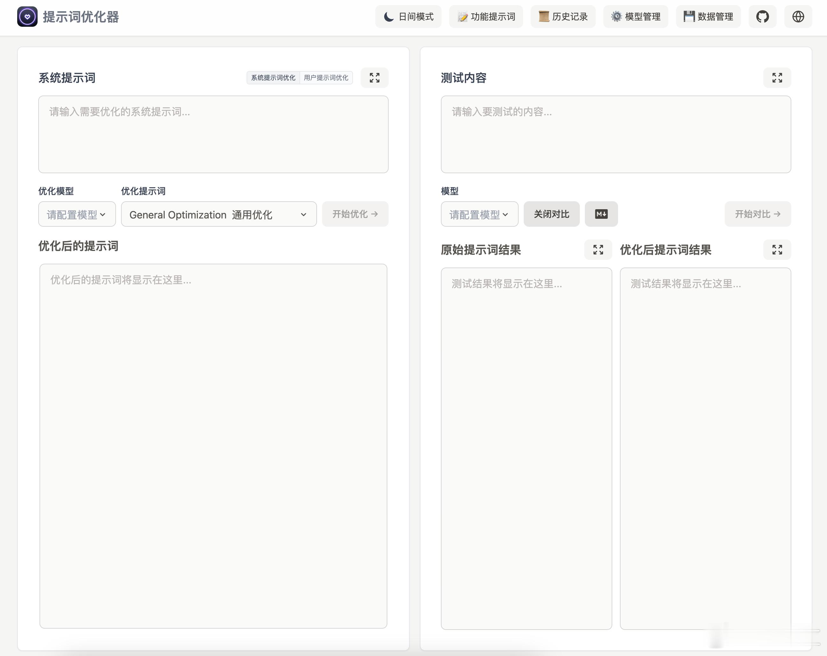Maximize the 优化后提示词结果 panel
This screenshot has height=656, width=827.
[x=777, y=250]
